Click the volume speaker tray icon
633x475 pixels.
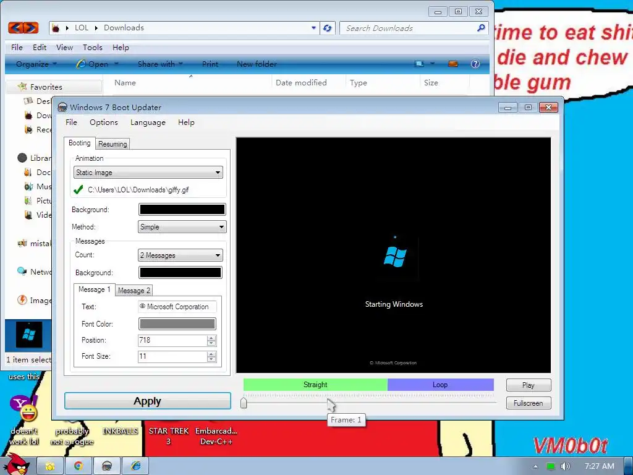pyautogui.click(x=566, y=466)
